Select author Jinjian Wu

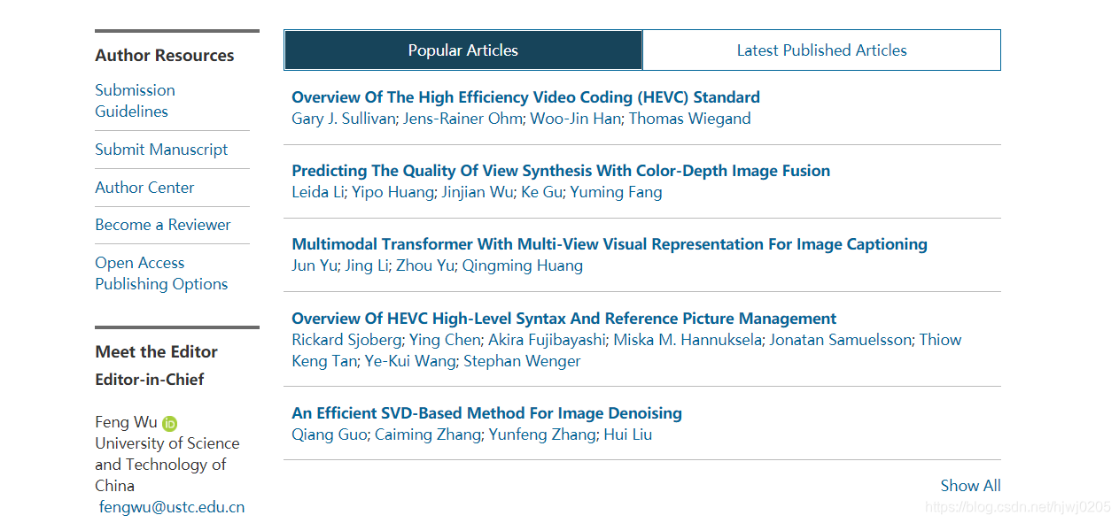(x=477, y=192)
